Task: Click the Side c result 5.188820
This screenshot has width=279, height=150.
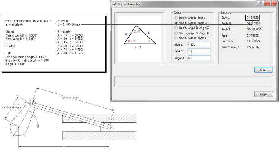Action: click(x=252, y=17)
